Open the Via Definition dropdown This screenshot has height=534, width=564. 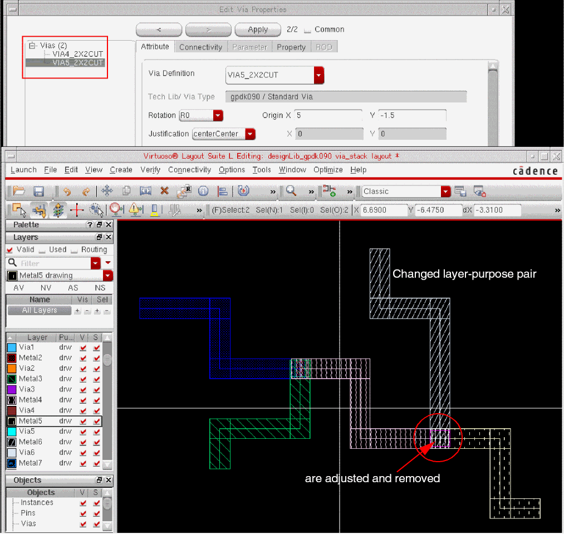(318, 75)
